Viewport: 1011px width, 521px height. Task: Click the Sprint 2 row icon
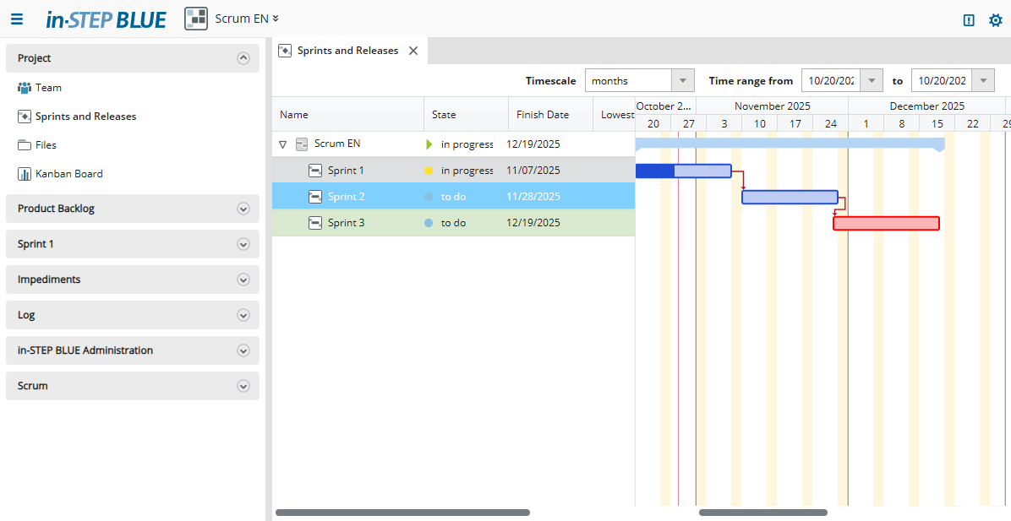pyautogui.click(x=315, y=197)
